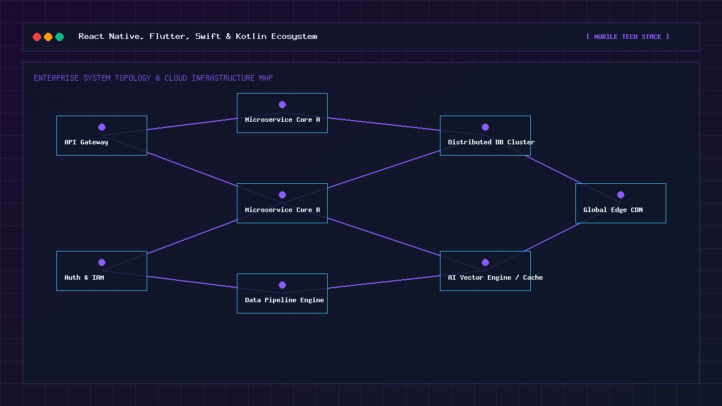Click the red window control dot
722x406 pixels.
coord(37,37)
